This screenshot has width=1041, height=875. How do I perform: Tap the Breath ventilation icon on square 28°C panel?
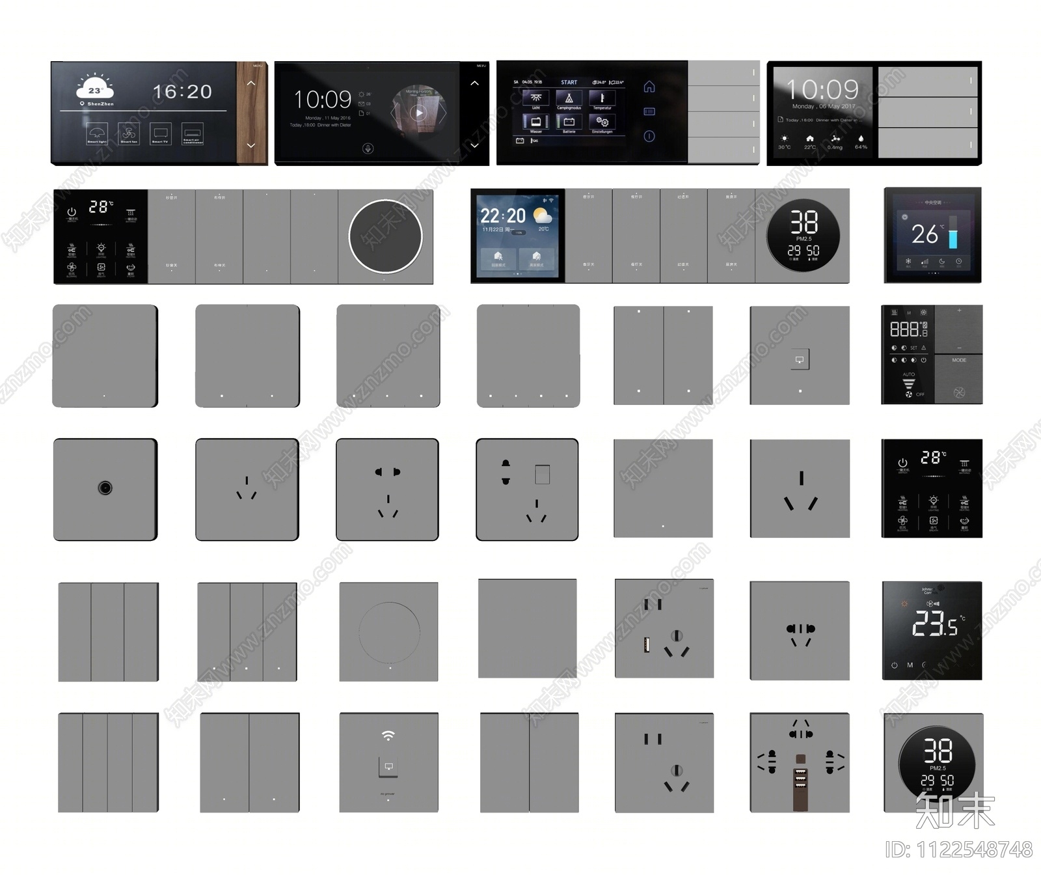coord(934,521)
